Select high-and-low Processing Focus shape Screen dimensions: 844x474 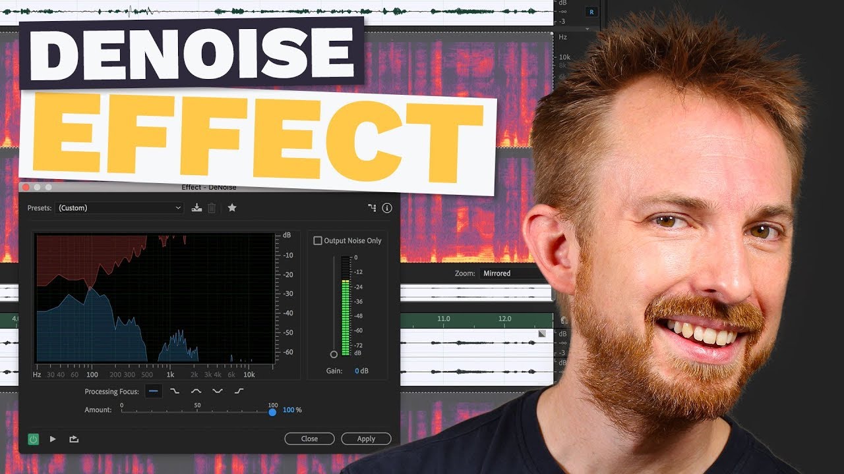pos(217,392)
